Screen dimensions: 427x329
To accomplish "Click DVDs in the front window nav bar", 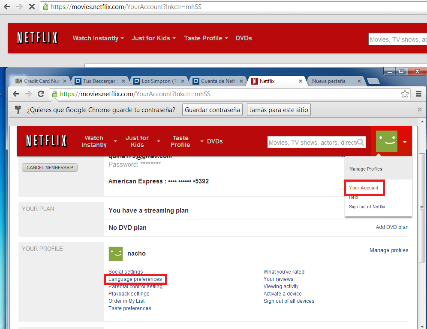I will click(215, 141).
